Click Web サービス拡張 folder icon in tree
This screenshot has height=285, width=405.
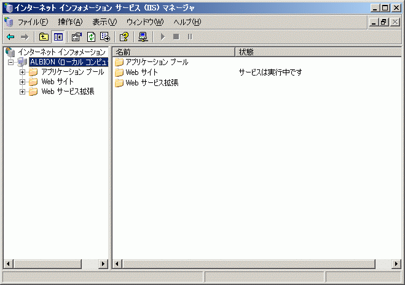click(x=33, y=92)
